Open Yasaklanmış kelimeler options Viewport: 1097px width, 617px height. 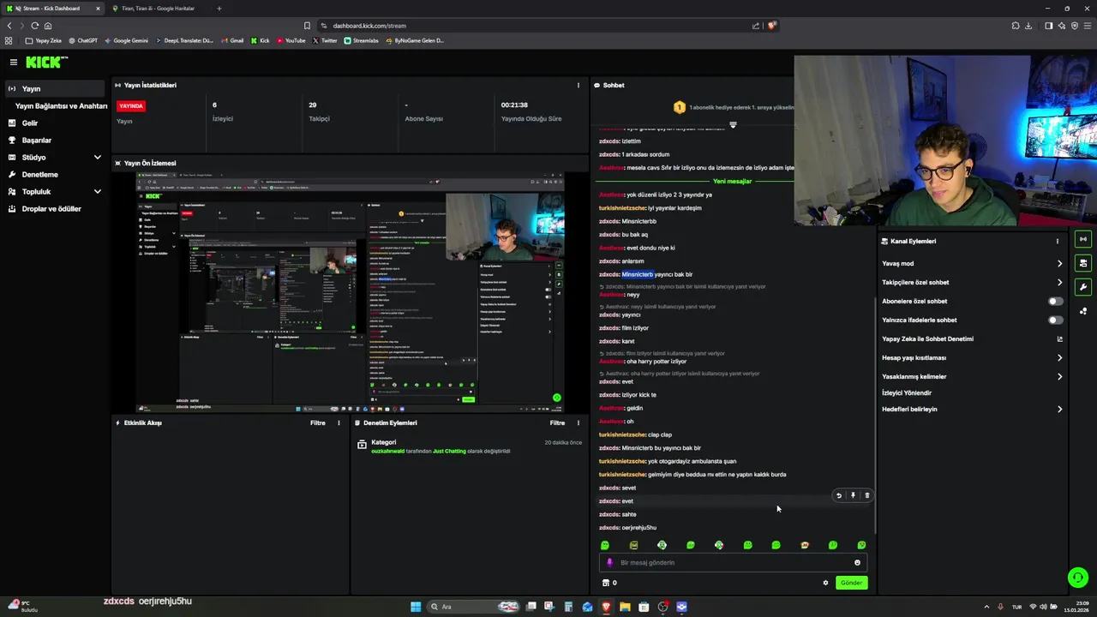(x=1059, y=377)
